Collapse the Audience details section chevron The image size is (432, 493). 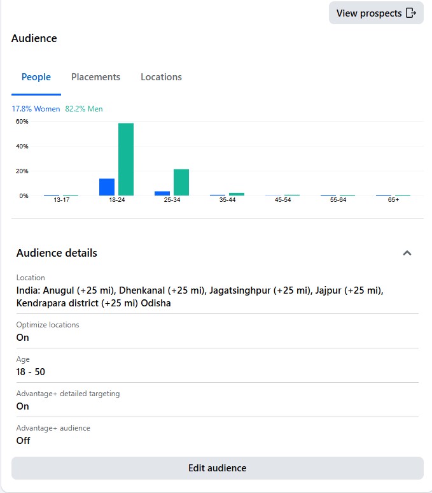(407, 253)
